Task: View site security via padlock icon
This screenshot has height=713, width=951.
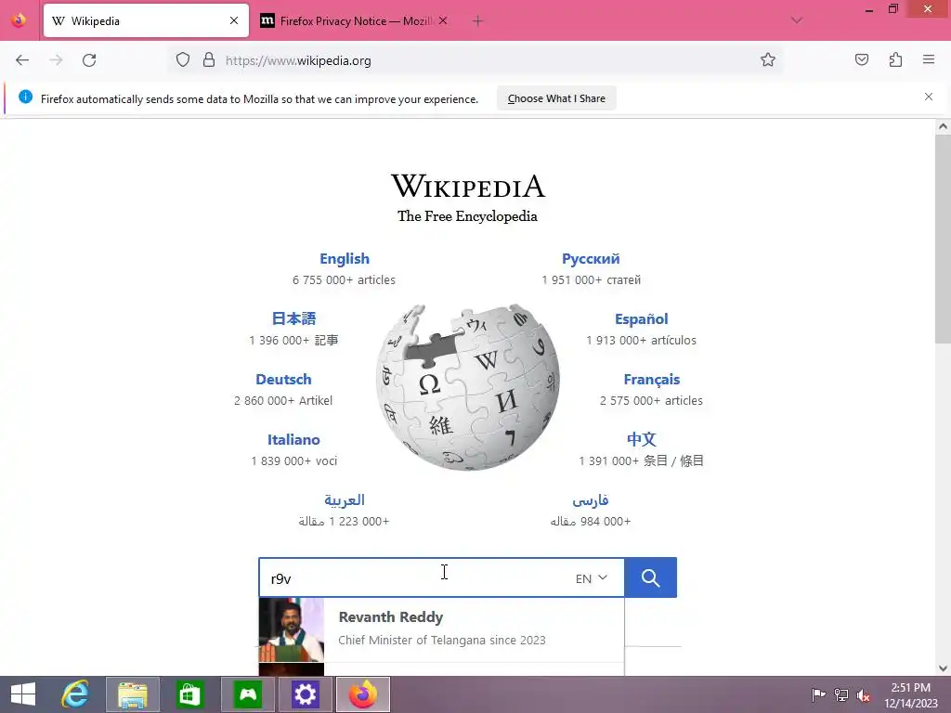Action: pos(209,60)
